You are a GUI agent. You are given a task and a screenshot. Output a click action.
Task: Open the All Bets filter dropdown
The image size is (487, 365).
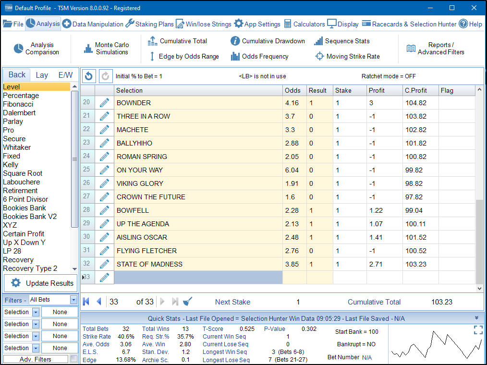pos(73,300)
